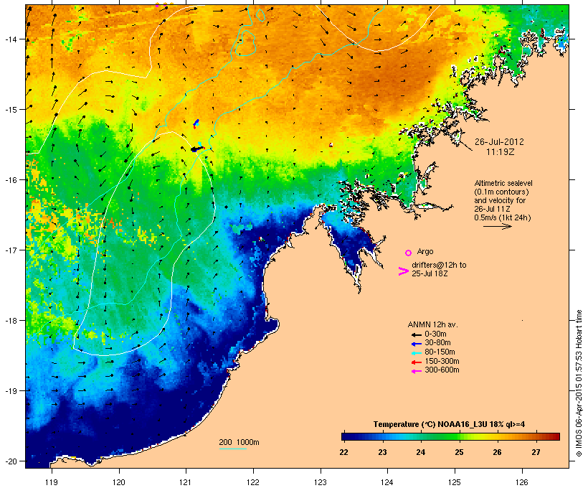This screenshot has width=588, height=488.
Task: Click the blue mooring current arrow near 121E 15.2S
Action: [x=196, y=123]
